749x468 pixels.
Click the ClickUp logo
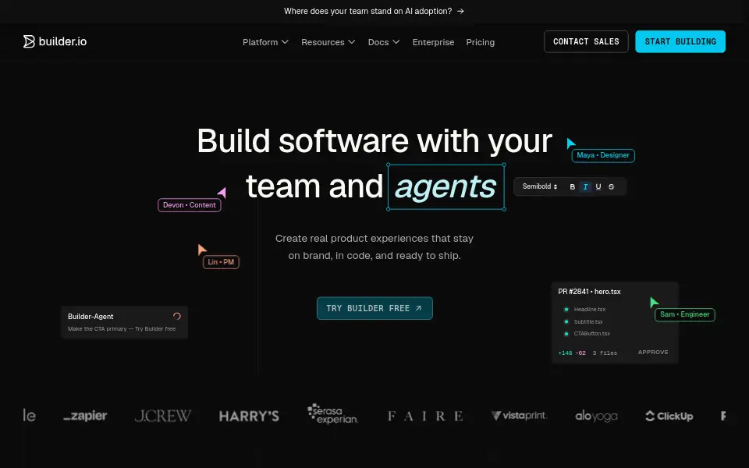point(669,416)
